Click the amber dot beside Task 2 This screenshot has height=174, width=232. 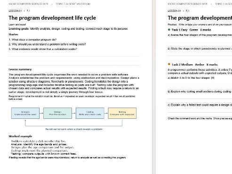pyautogui.click(x=169, y=64)
